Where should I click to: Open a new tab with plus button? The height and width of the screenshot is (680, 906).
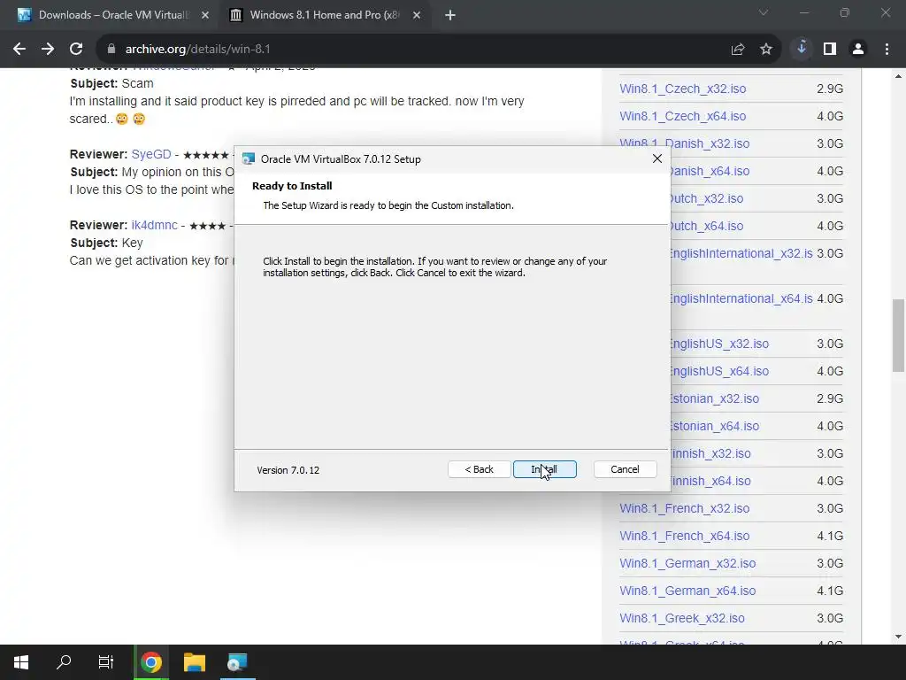click(x=450, y=15)
